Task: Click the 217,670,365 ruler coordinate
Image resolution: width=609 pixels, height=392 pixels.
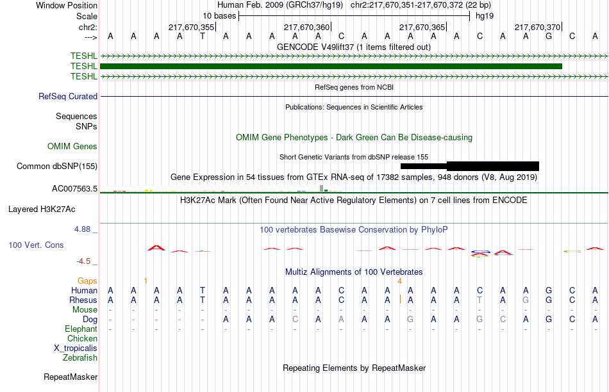Action: (x=422, y=27)
